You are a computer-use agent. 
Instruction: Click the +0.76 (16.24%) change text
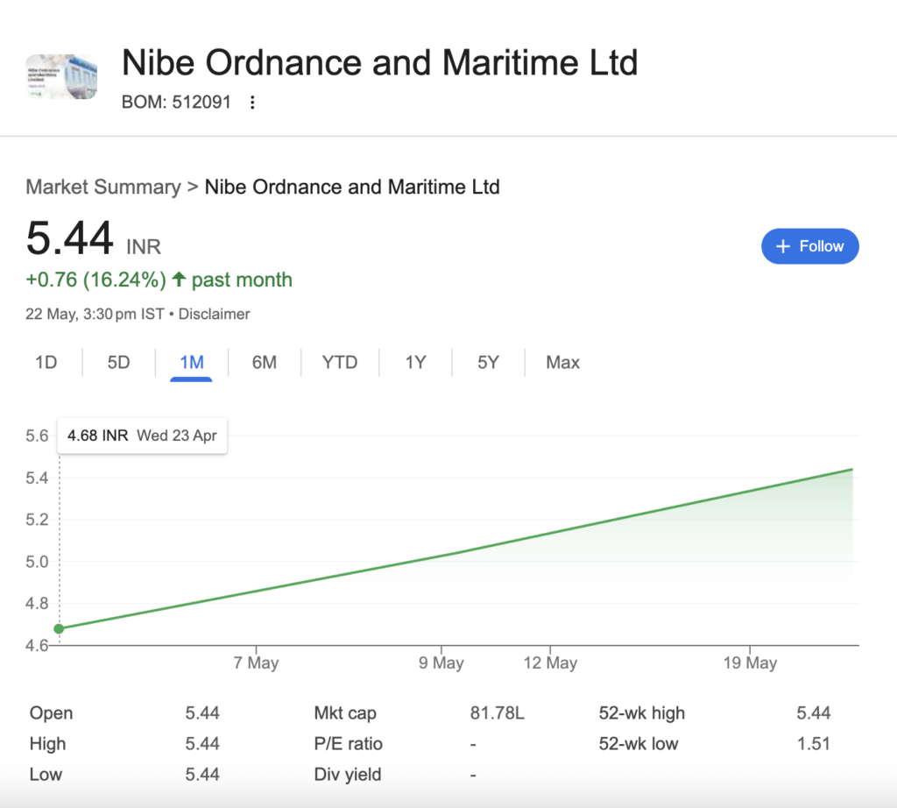[96, 280]
